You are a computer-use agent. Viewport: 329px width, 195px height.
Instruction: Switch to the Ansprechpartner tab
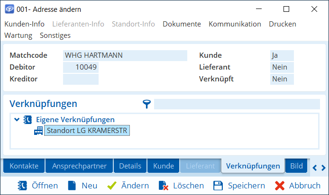79,166
